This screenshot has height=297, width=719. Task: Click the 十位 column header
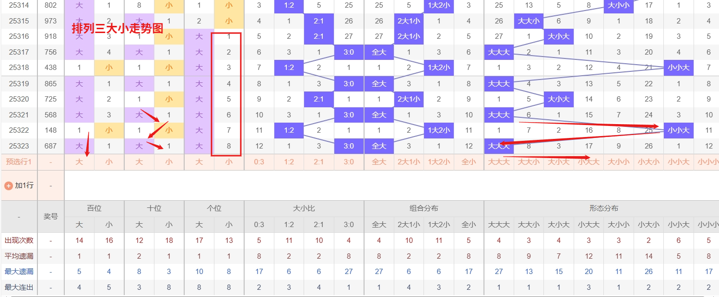click(x=154, y=208)
